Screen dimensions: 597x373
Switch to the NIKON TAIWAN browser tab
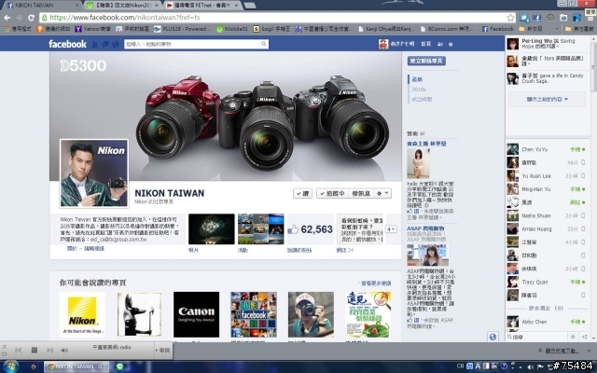click(x=42, y=6)
